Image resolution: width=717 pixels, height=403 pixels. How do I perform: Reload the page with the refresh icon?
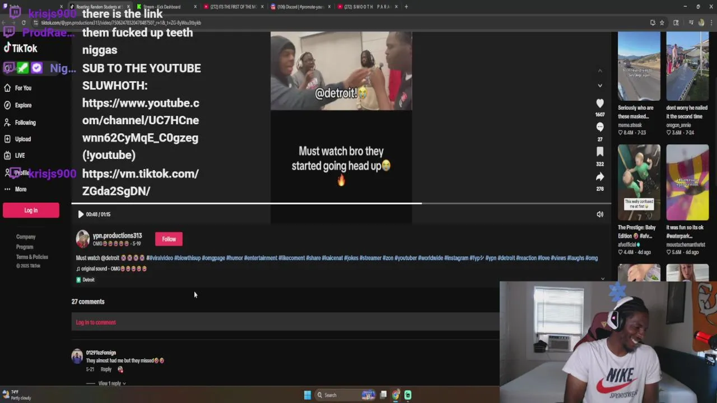(24, 23)
